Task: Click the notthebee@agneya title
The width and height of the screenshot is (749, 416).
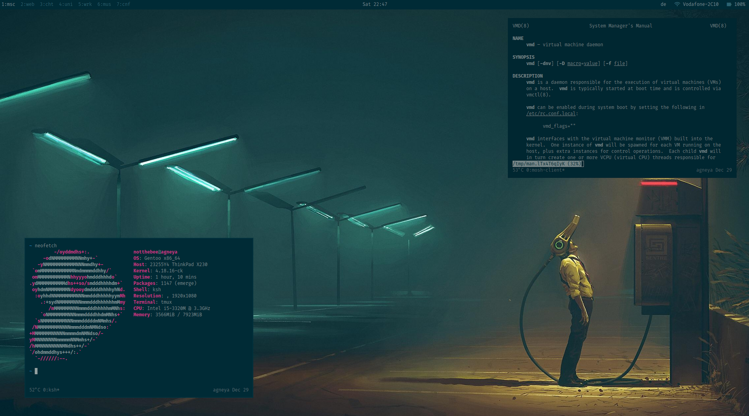Action: click(x=155, y=252)
